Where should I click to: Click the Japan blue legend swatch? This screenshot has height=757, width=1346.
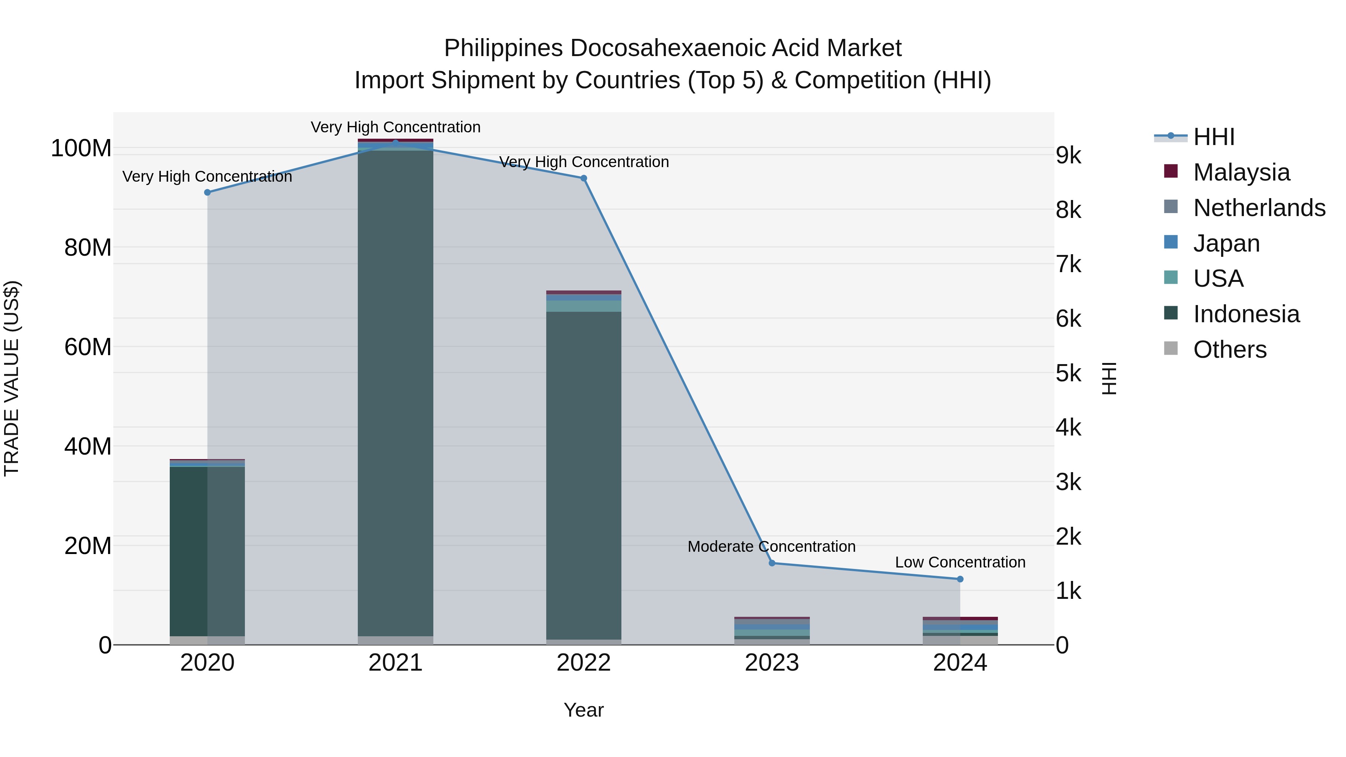(x=1171, y=242)
